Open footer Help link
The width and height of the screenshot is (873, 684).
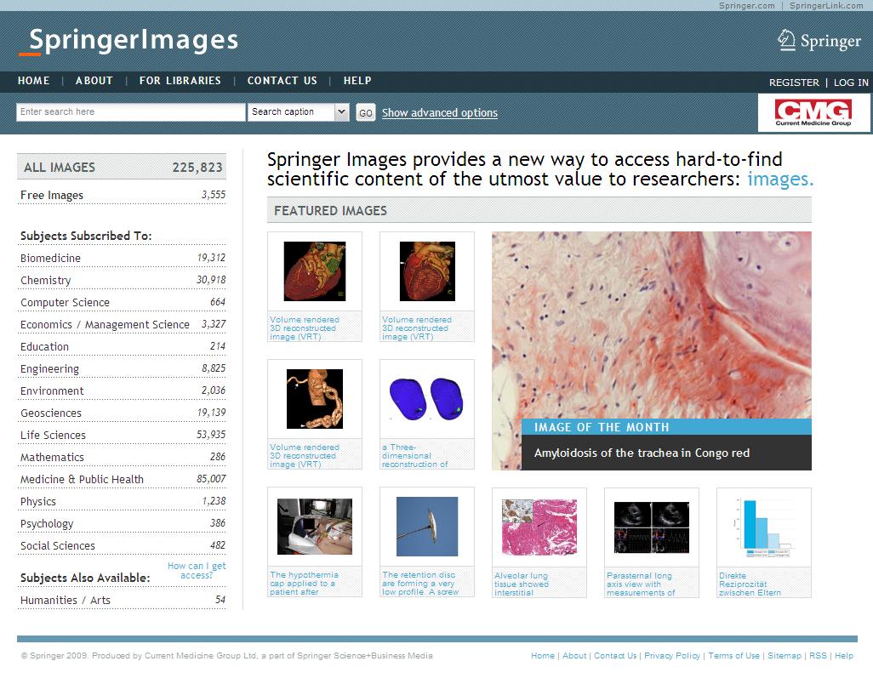point(844,656)
